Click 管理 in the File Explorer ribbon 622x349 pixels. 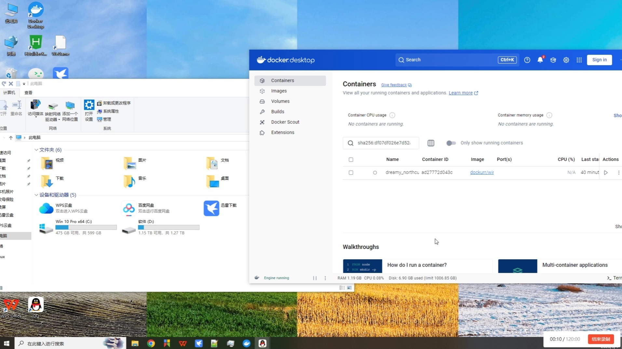pos(104,119)
